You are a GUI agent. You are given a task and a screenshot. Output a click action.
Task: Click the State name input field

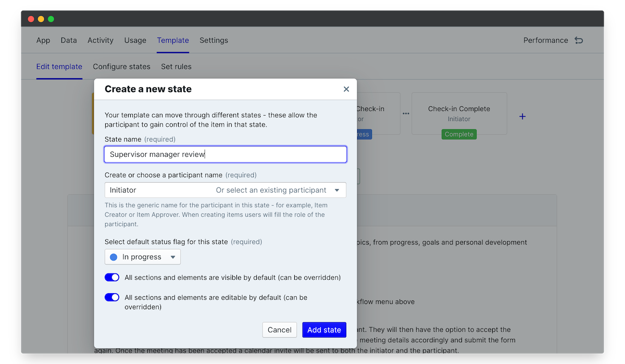coord(226,154)
